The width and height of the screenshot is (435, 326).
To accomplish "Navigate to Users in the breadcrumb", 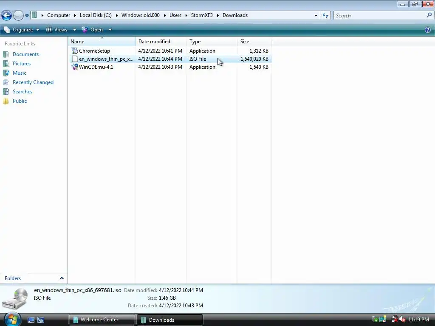I will [x=175, y=15].
